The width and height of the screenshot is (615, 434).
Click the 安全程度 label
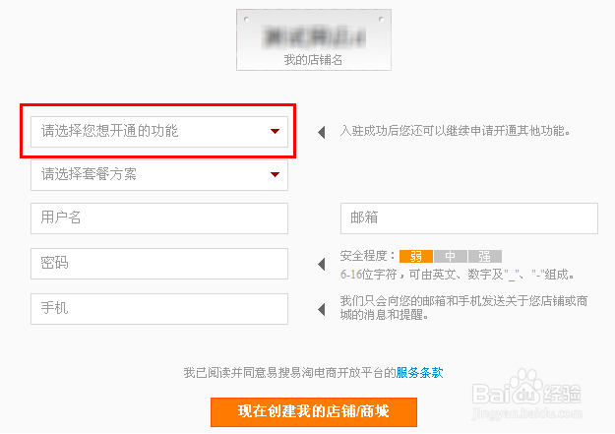[x=368, y=256]
